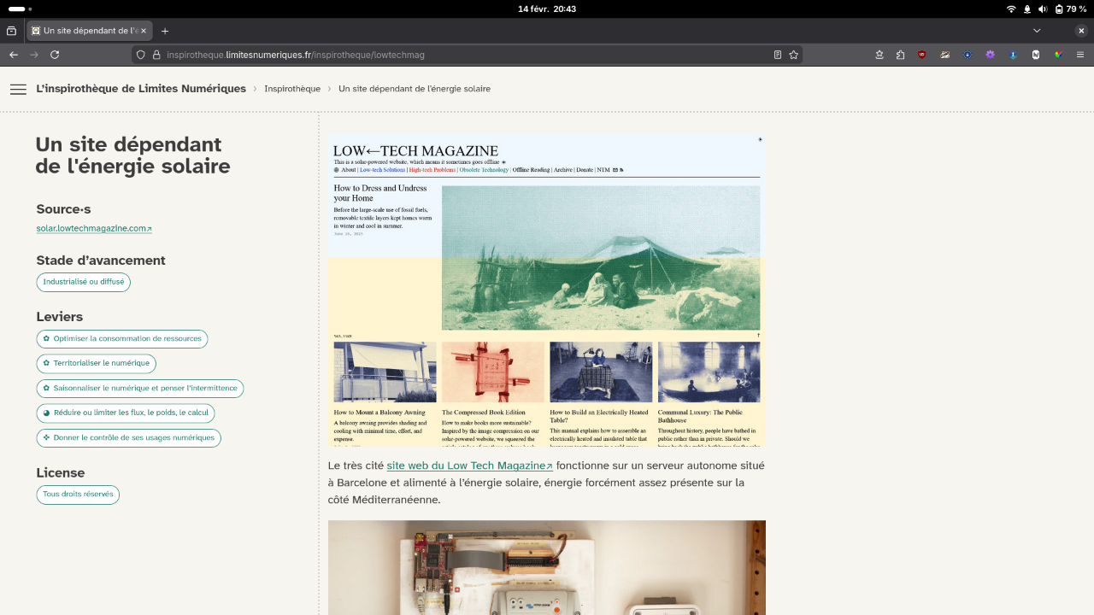Select 'Territorialiser le numérique' tag
Image resolution: width=1094 pixels, height=615 pixels.
pos(97,364)
